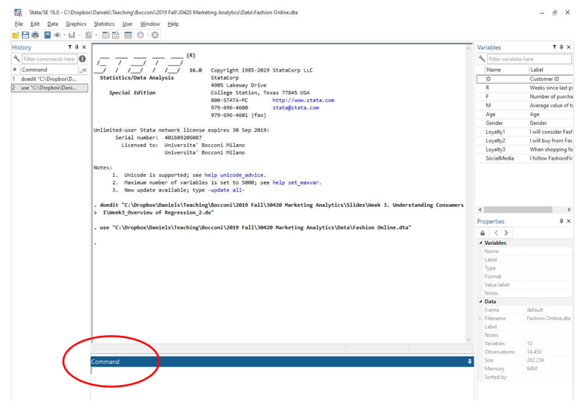Viewport: 587px width, 411px height.
Task: Click the Variables panel horizontal scrollbar
Action: [x=518, y=210]
